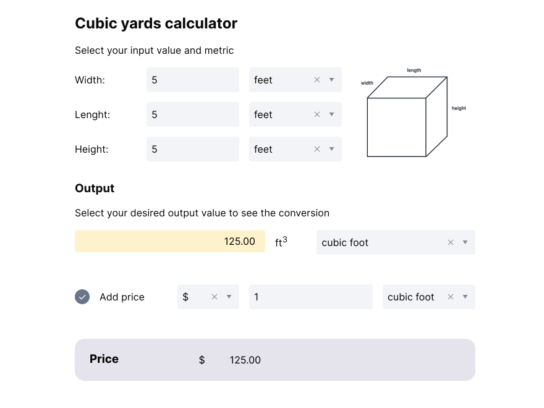
Task: Clear the price-per cubic foot unit
Action: coord(450,297)
